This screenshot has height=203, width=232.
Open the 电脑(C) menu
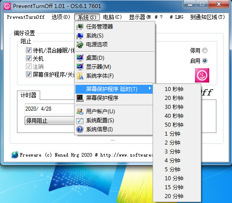point(112,17)
